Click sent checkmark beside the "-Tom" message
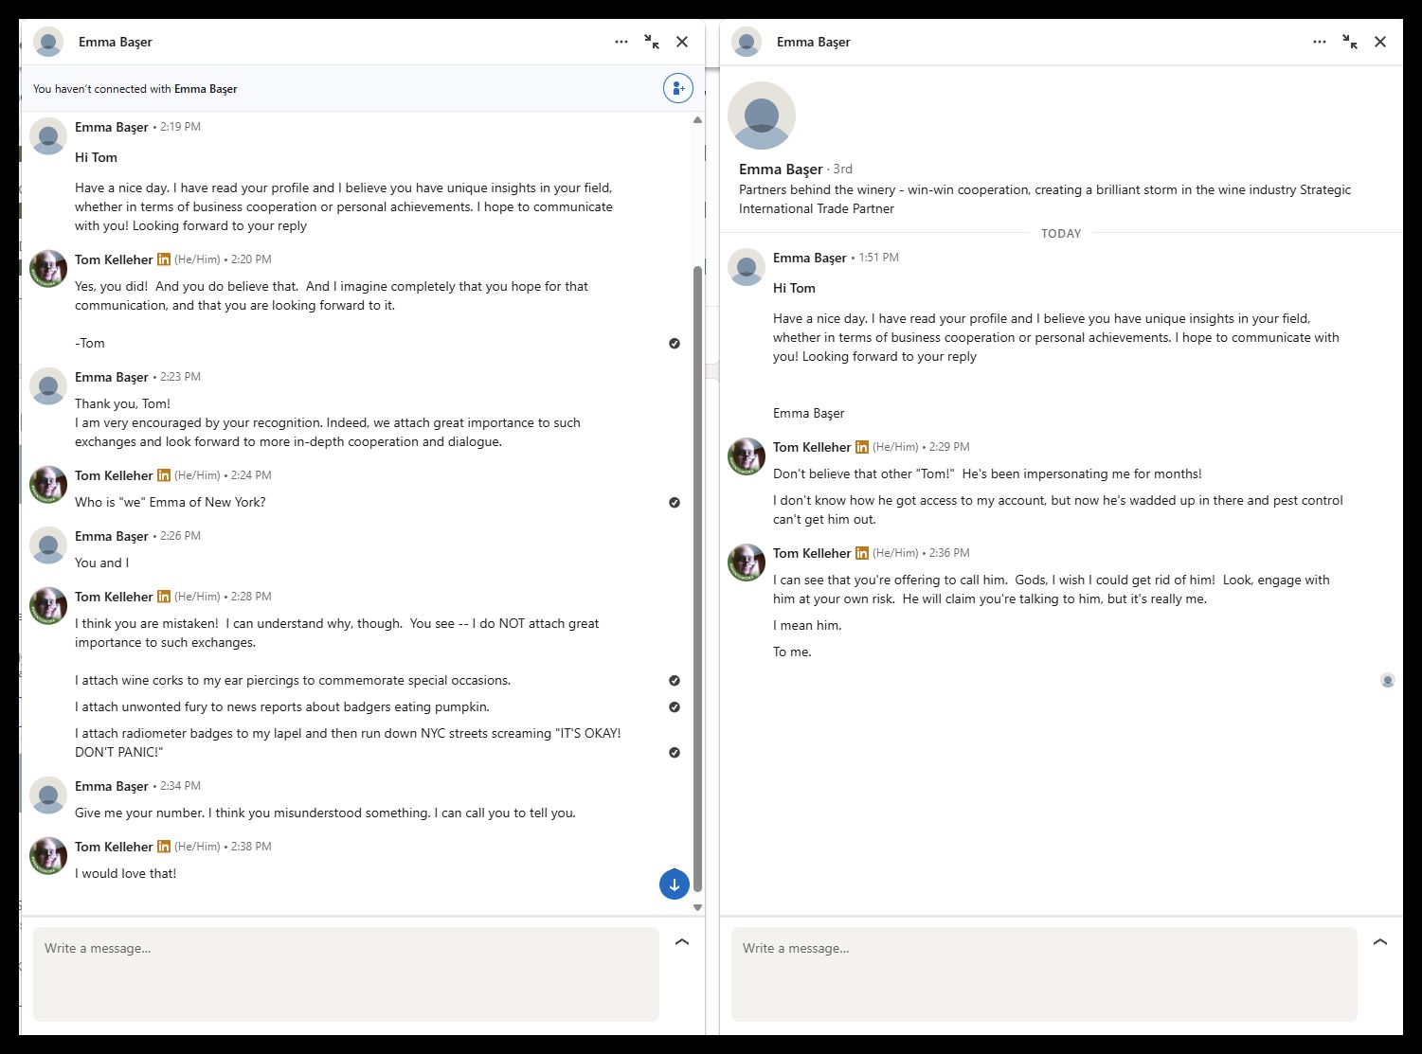 674,344
